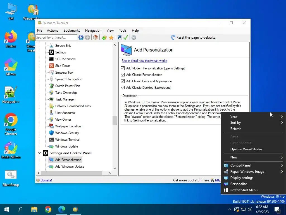
Task: Select Add Windows Update tree item
Action: (70, 167)
